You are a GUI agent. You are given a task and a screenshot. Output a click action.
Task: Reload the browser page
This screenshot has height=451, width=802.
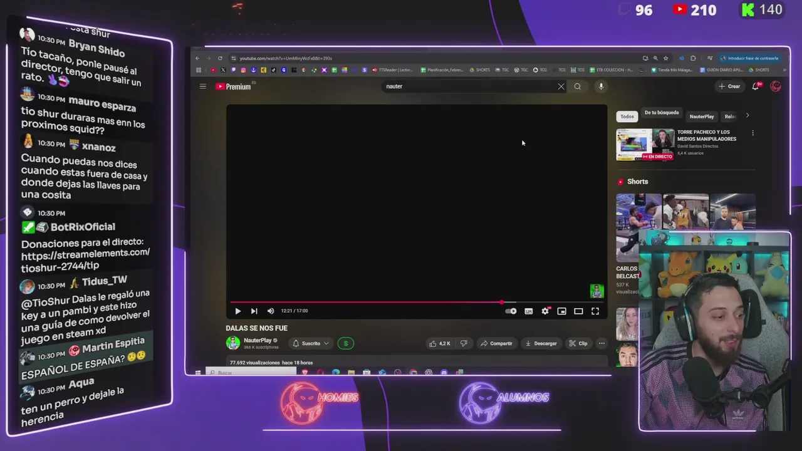click(220, 58)
